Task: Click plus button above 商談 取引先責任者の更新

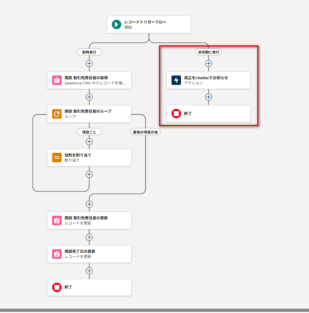Action: coord(89,204)
